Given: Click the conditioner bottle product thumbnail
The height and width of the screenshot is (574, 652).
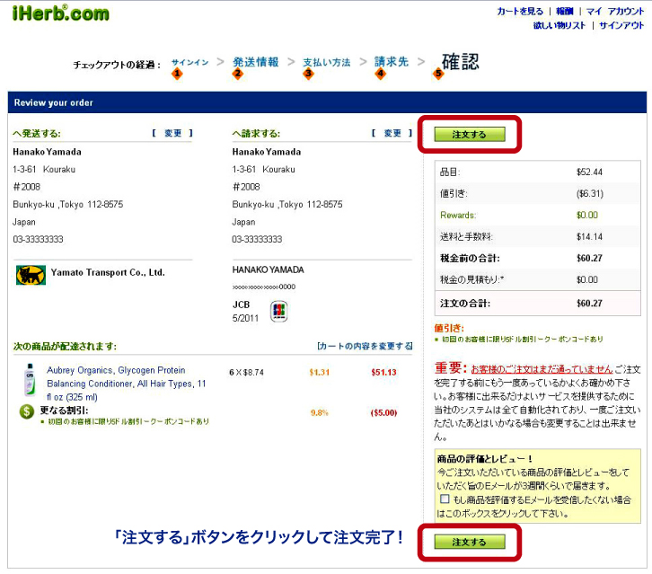Looking at the screenshot, I should [x=30, y=379].
